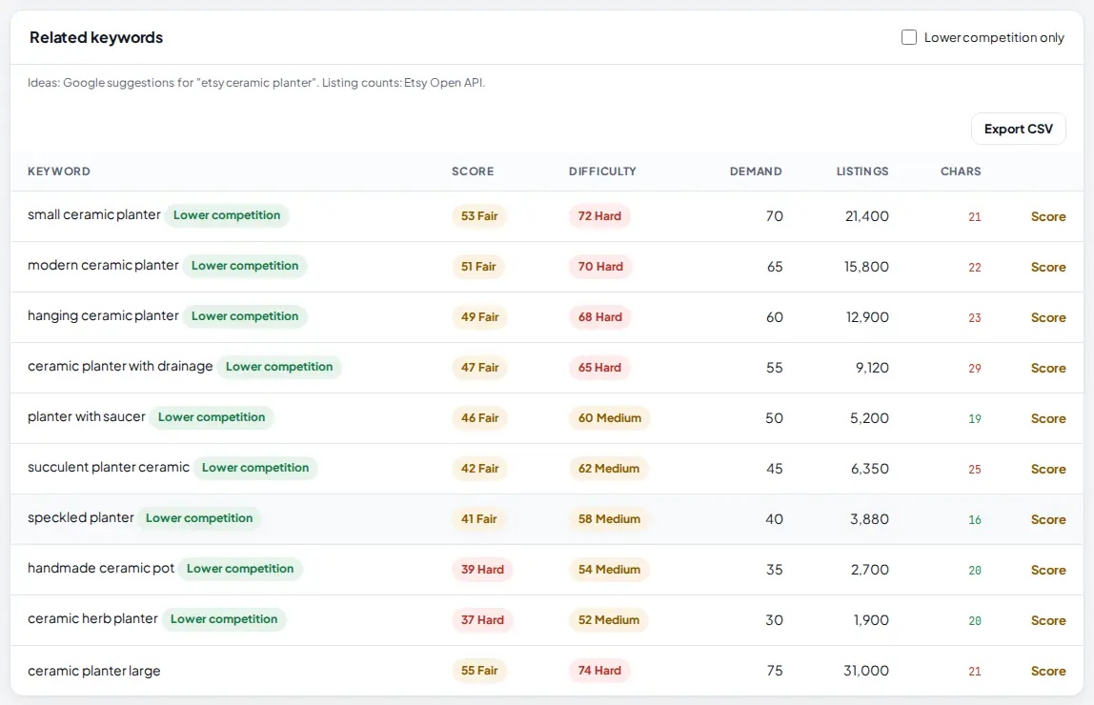Image resolution: width=1094 pixels, height=705 pixels.
Task: Click the '39 Hard' score badge
Action: pos(482,570)
